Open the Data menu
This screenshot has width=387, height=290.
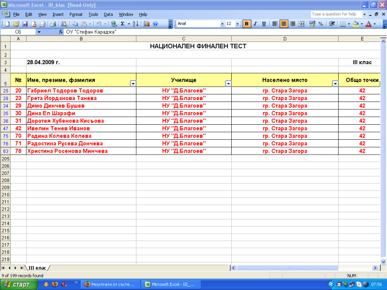click(108, 14)
